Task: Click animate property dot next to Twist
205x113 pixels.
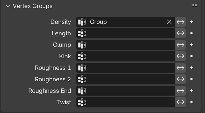Action: pos(191,102)
